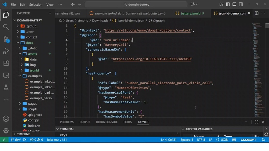The image size is (269, 151).
Task: Open the Selection menu
Action: click(x=36, y=5)
